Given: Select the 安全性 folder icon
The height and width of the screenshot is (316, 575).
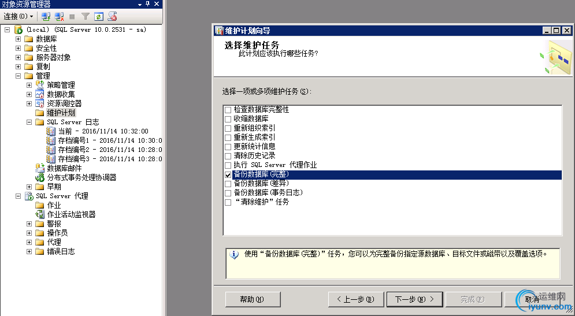Looking at the screenshot, I should click(28, 48).
